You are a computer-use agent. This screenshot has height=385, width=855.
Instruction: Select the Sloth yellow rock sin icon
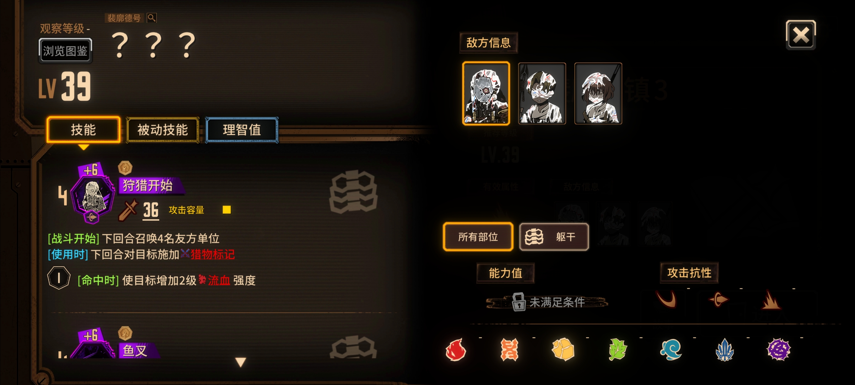(563, 349)
